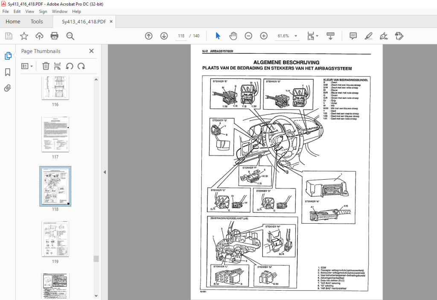Close the Sy413_416_418.PDF tab
Viewport: 437px width, 300px height.
[x=111, y=21]
